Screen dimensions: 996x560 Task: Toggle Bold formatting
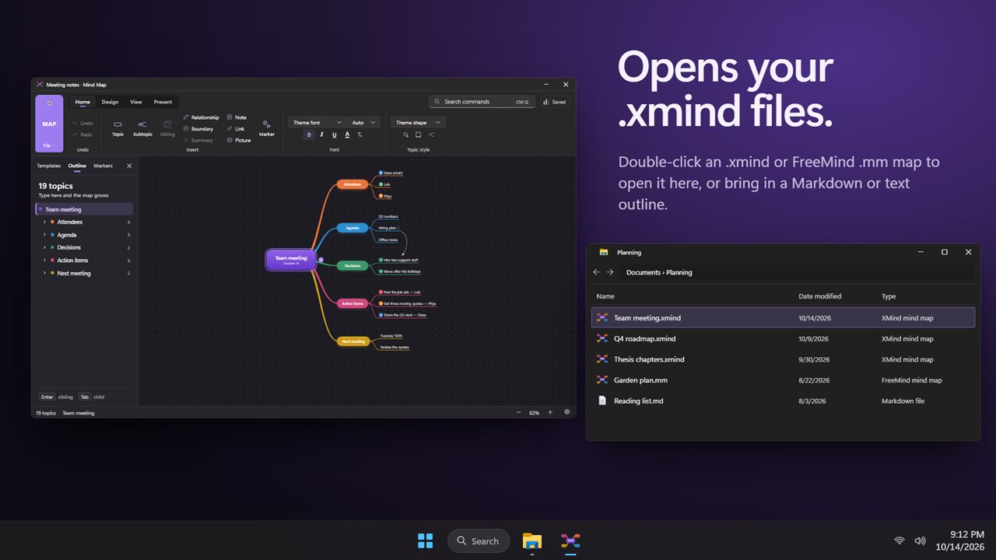click(x=309, y=135)
